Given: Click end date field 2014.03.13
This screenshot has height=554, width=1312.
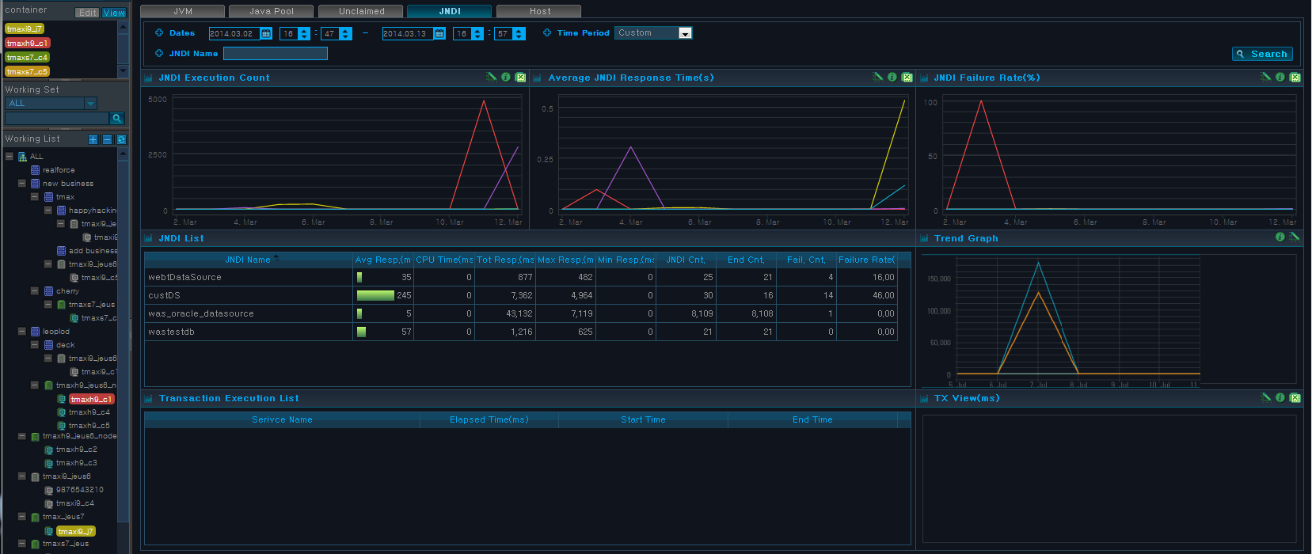Looking at the screenshot, I should [x=408, y=33].
